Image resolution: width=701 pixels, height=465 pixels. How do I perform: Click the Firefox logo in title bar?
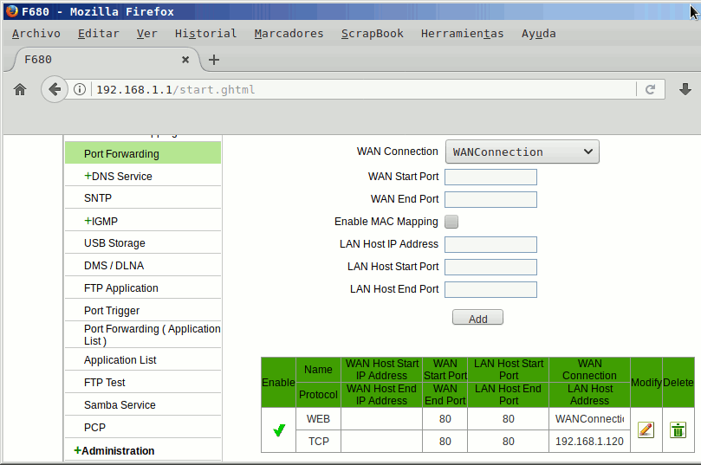coord(12,11)
